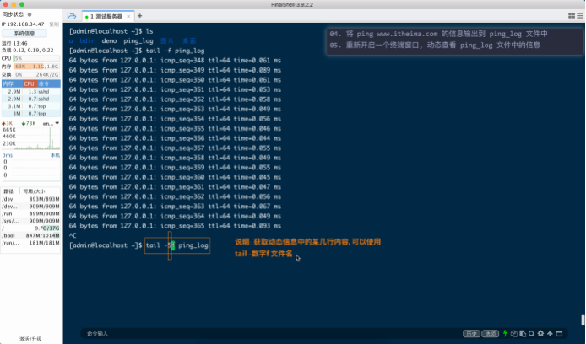
Task: Open the 历史 command history button
Action: pyautogui.click(x=471, y=334)
